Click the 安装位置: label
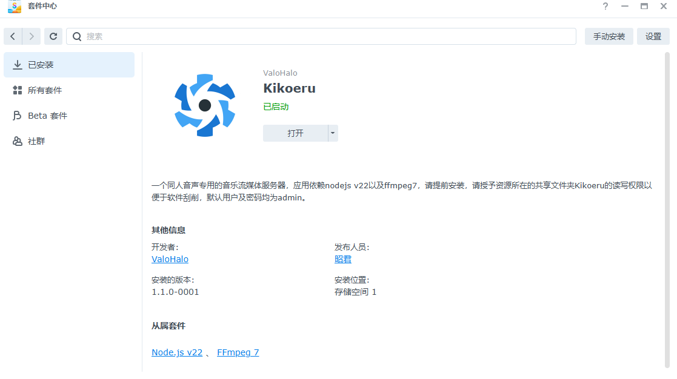 coord(352,280)
